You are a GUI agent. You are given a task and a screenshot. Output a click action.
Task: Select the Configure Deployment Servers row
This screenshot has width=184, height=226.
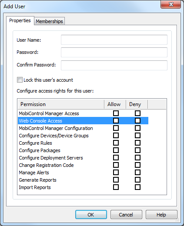83,158
